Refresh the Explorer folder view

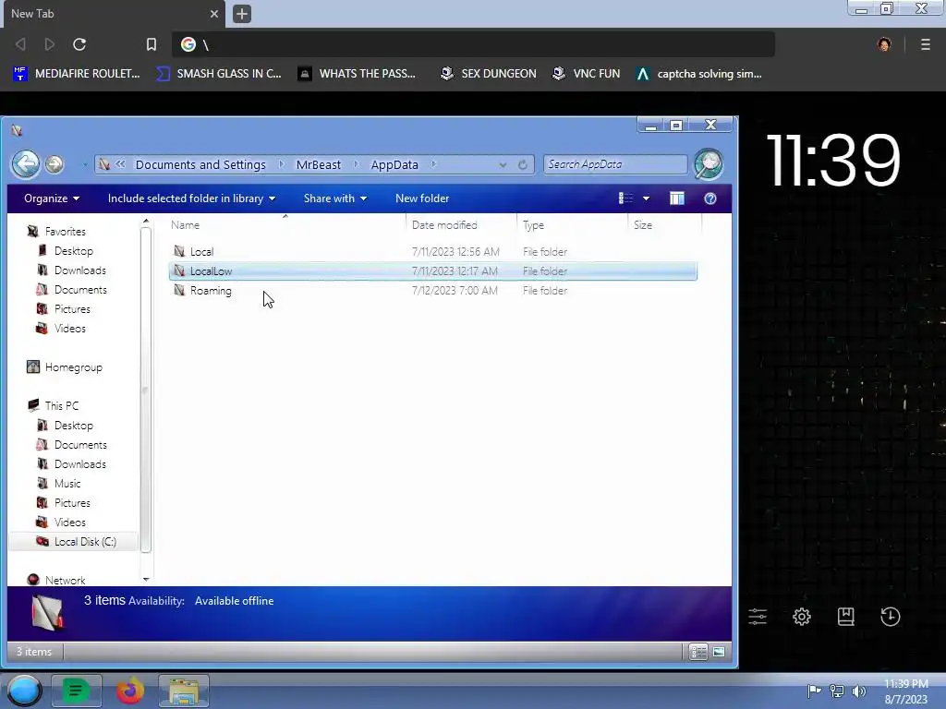coord(523,164)
